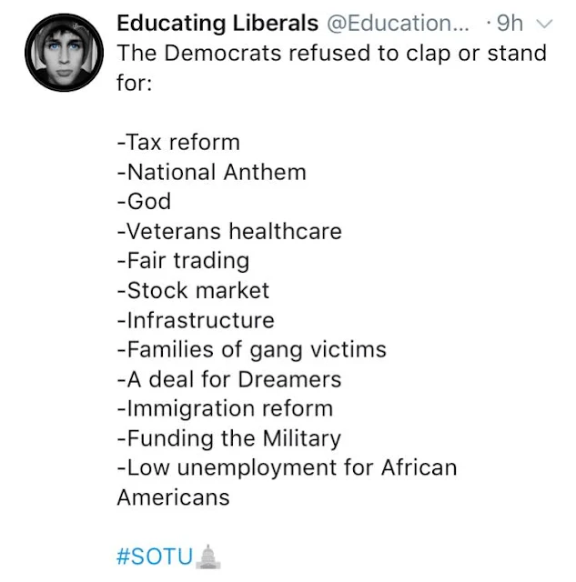576x582 pixels.
Task: Click "-A deal for Dreamers" text
Action: tap(229, 379)
